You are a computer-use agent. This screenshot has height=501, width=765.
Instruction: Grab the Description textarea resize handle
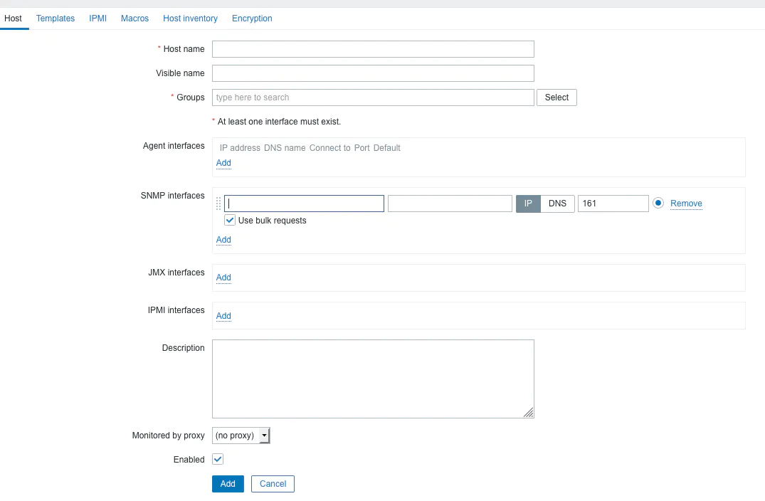tap(529, 413)
